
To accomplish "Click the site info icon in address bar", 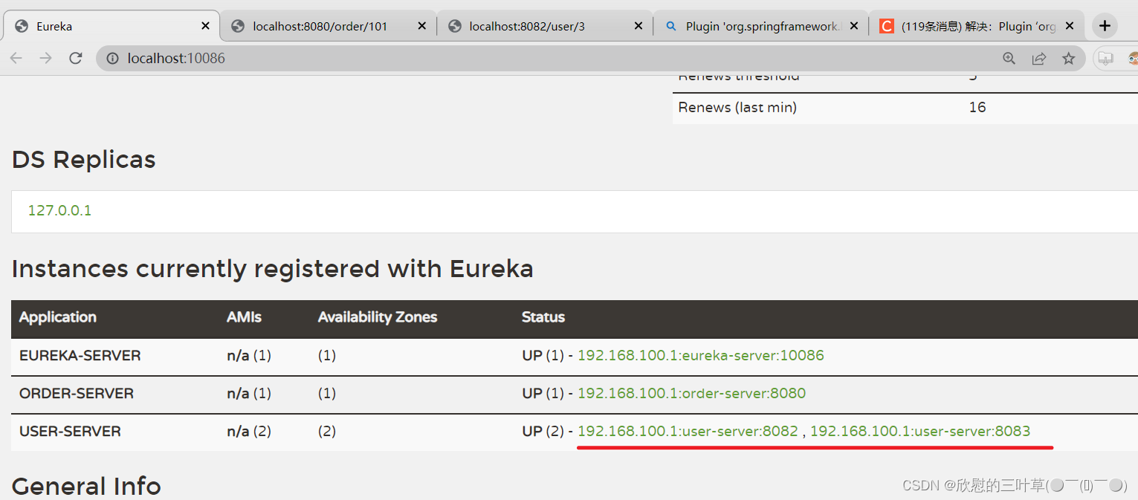I will click(x=113, y=58).
